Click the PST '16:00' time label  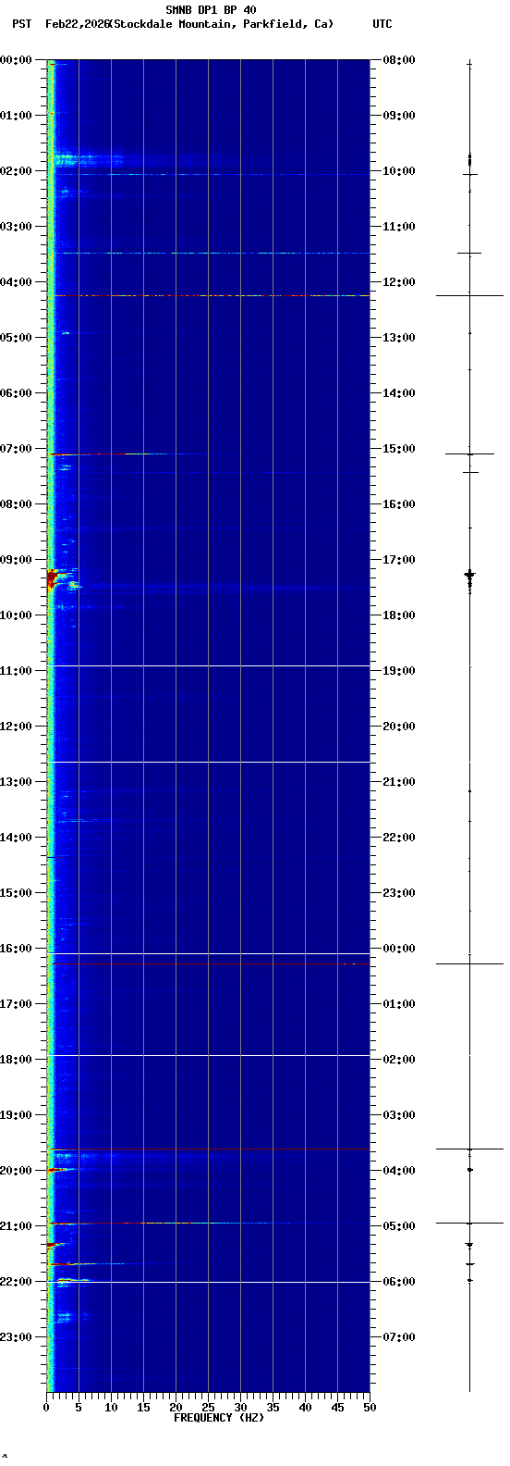(x=16, y=949)
